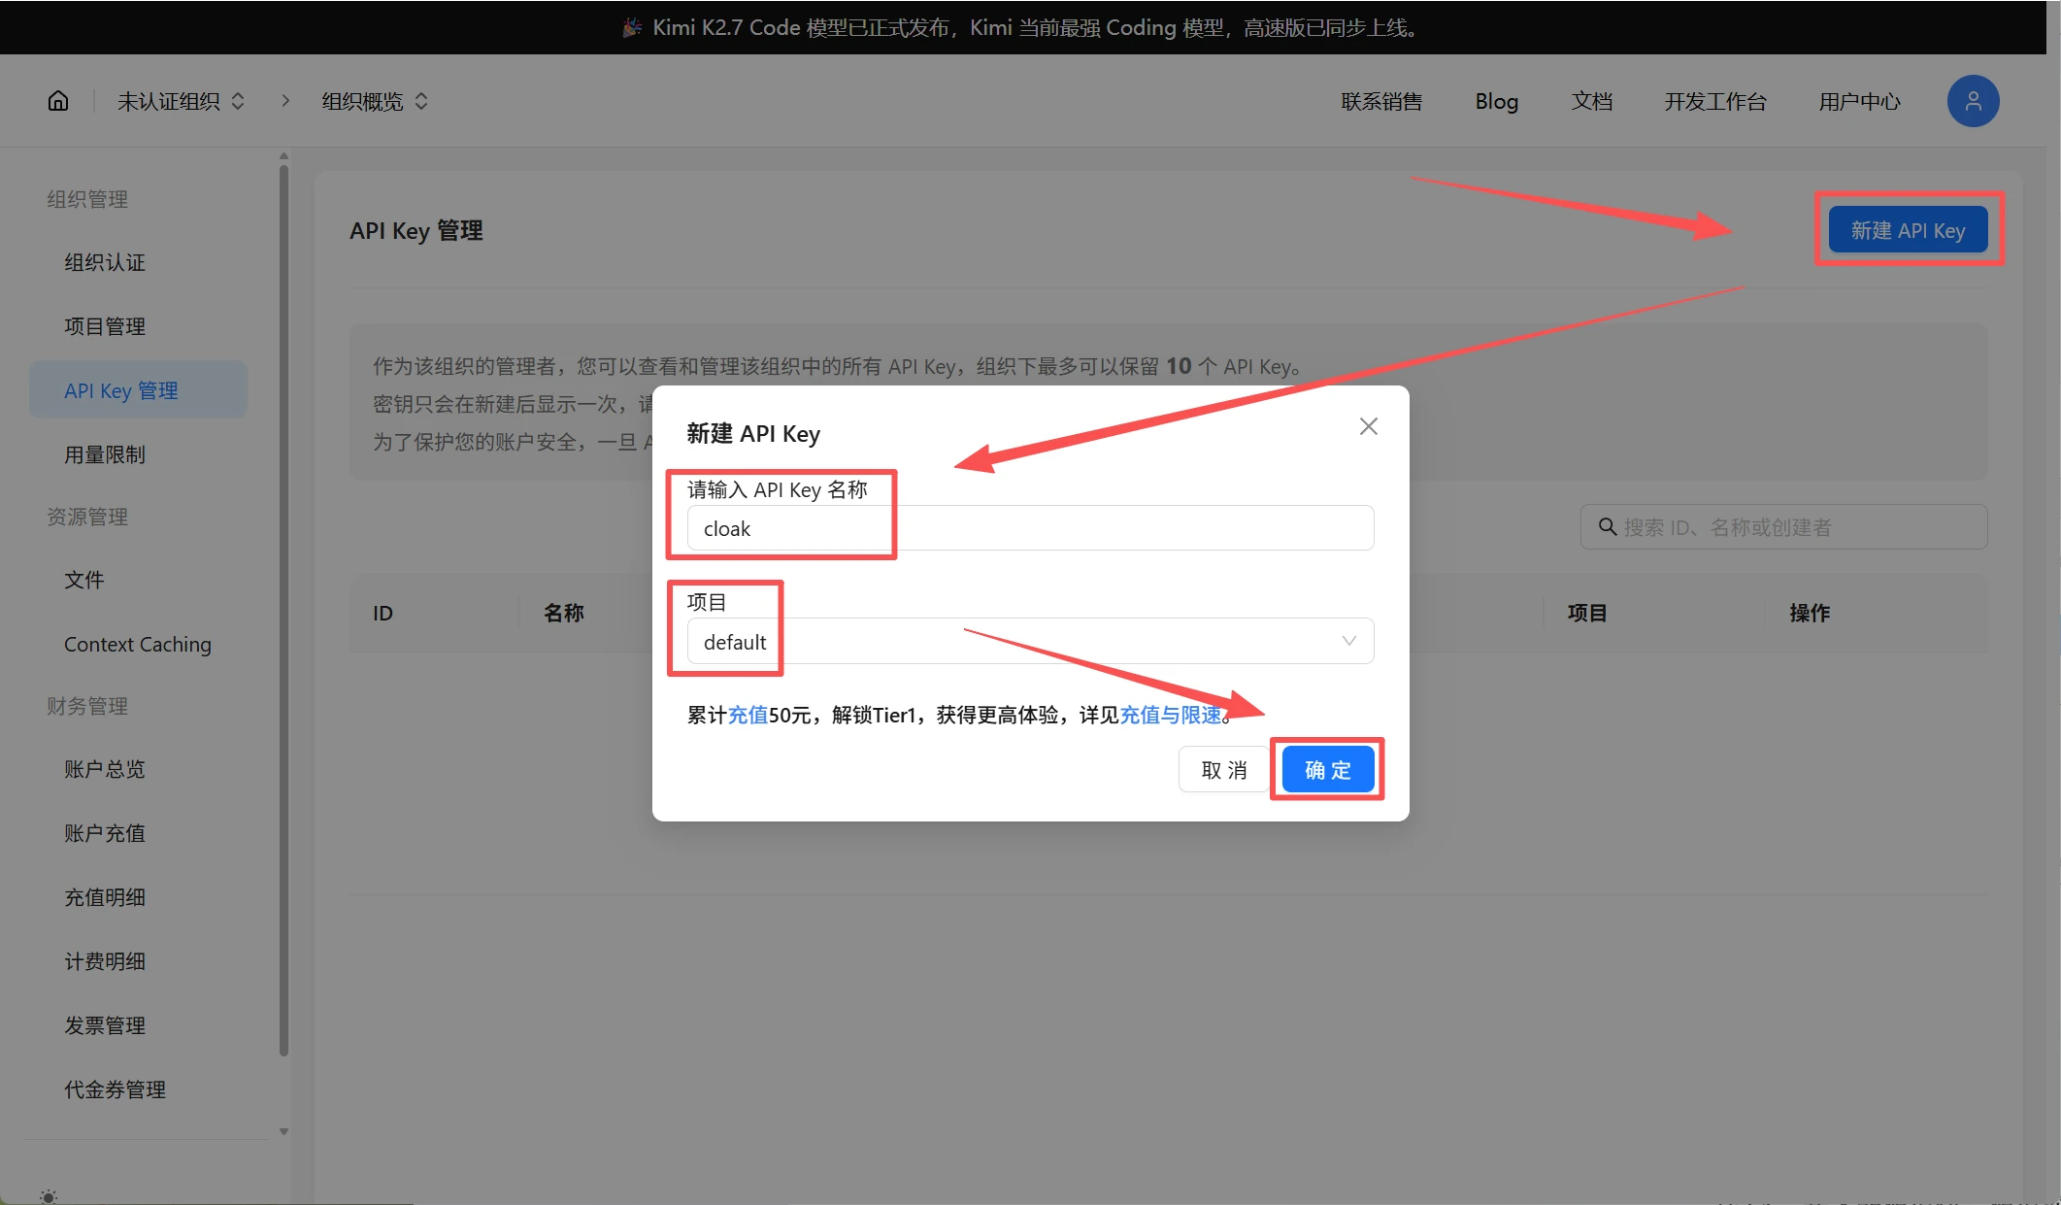Click the sidebar scroll-up arrow
2061x1205 pixels.
point(283,155)
